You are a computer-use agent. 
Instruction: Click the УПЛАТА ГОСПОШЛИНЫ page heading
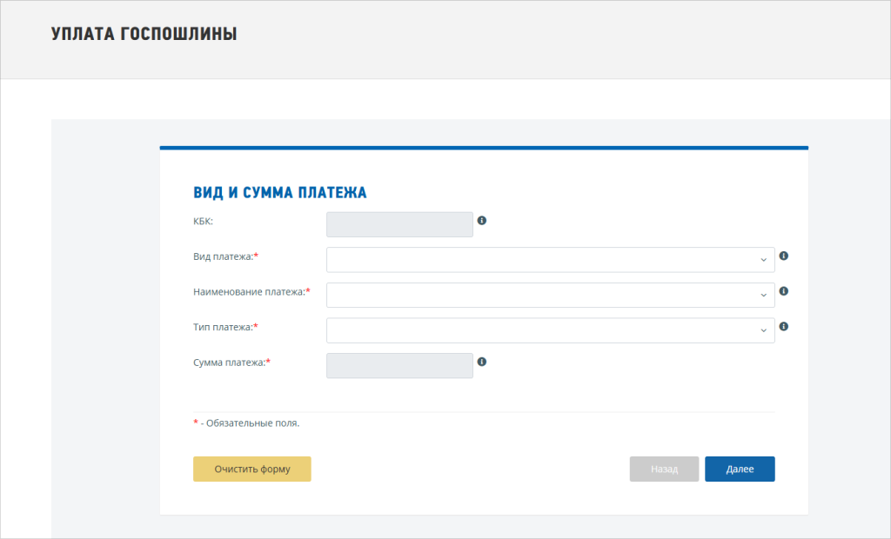coord(144,34)
